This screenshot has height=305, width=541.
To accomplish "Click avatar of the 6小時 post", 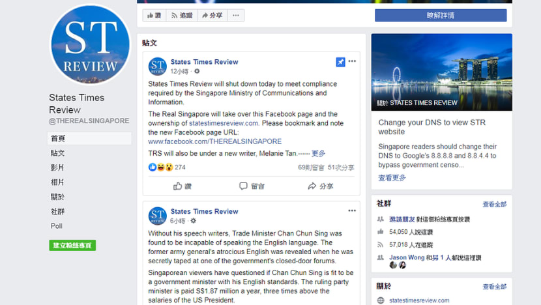I will [158, 216].
